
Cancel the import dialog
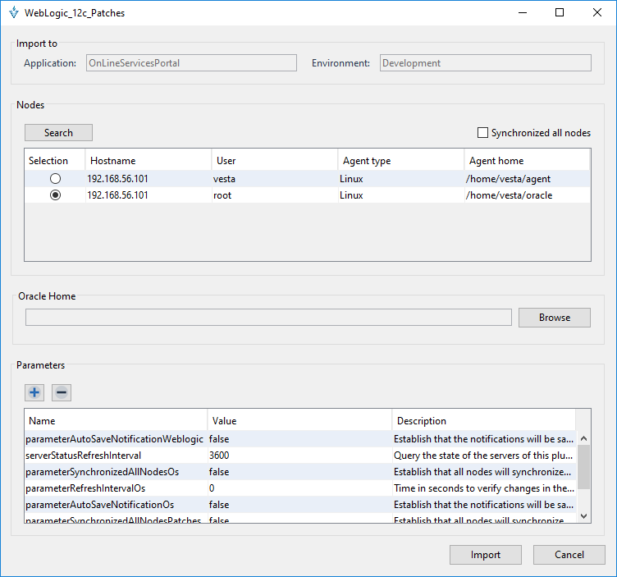[569, 555]
